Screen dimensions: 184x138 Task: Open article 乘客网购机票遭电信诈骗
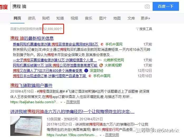56,44
